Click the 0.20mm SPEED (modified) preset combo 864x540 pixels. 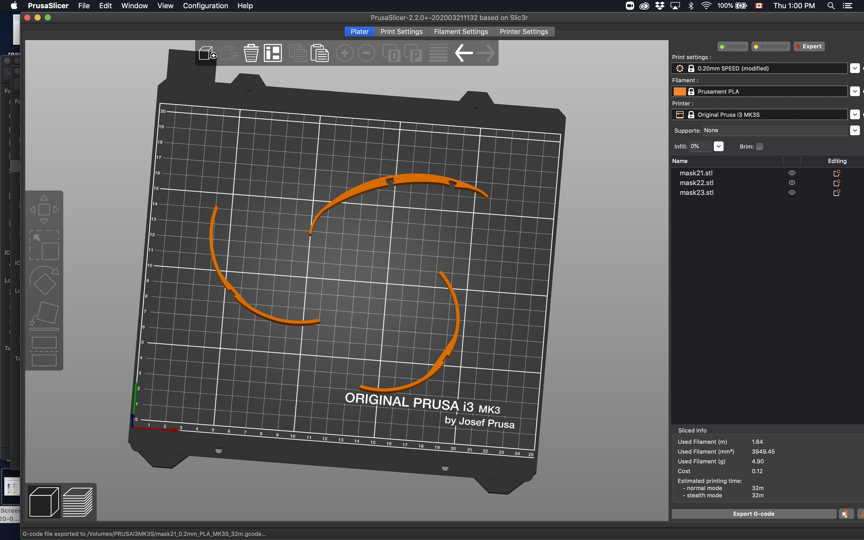point(759,68)
